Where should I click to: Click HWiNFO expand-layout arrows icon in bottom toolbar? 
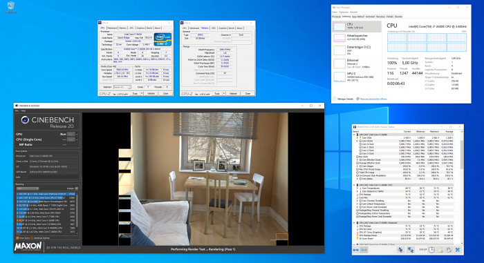(356, 250)
